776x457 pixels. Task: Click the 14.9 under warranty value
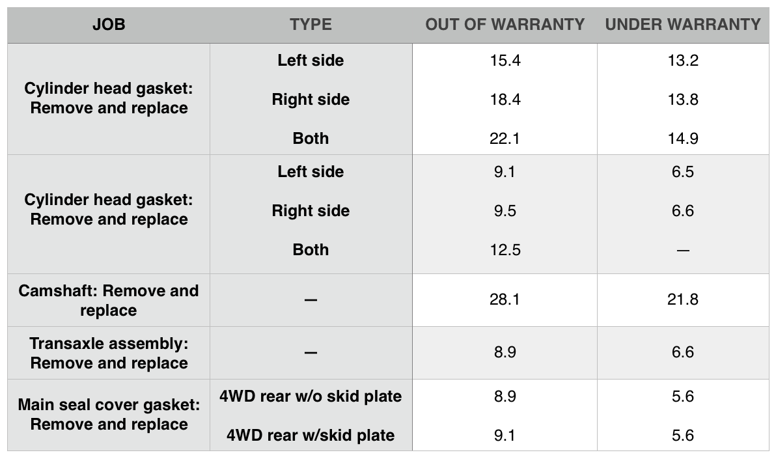[x=682, y=138]
